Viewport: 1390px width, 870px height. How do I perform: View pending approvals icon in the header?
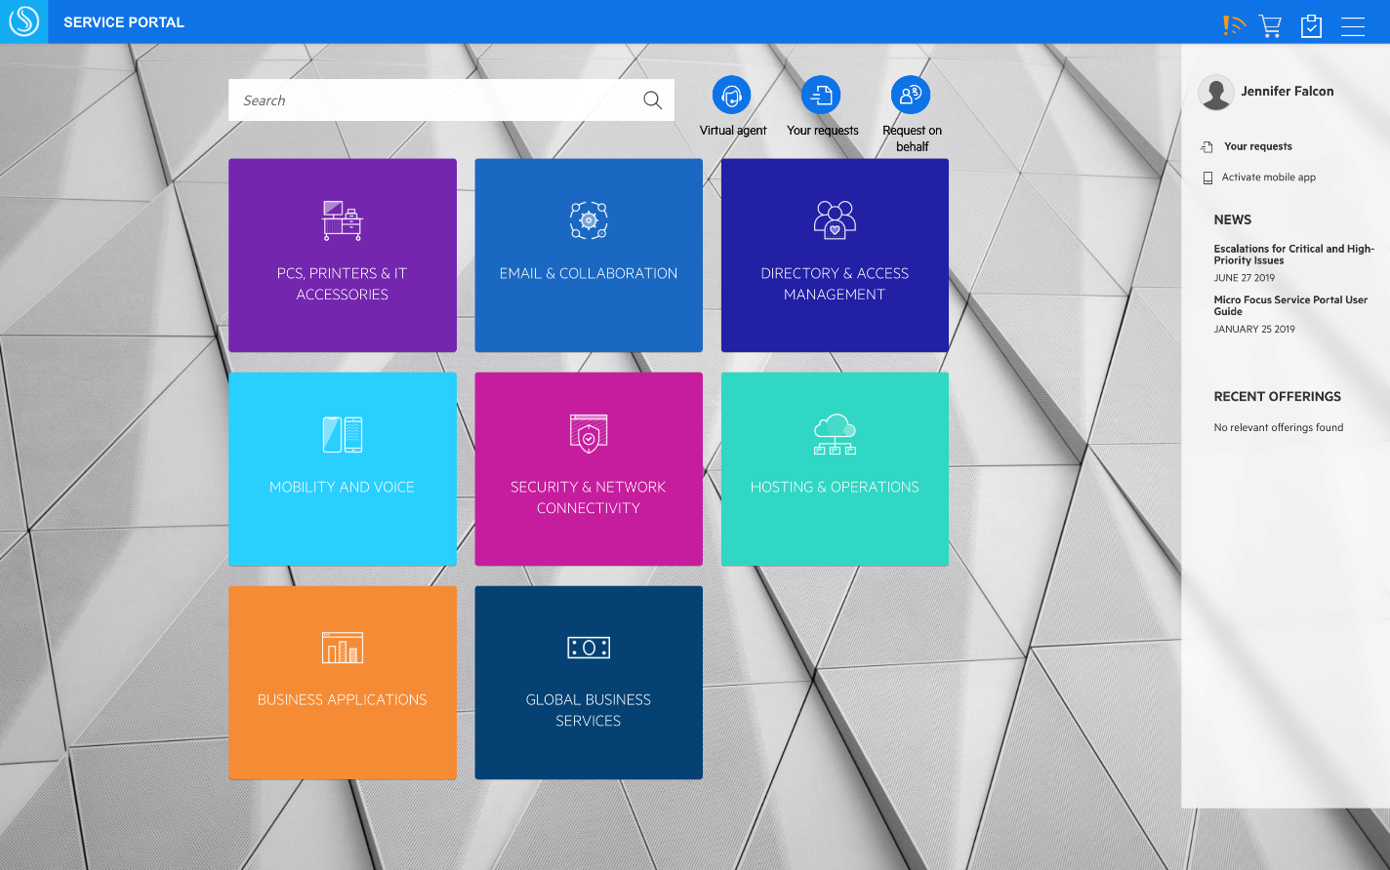pyautogui.click(x=1311, y=24)
